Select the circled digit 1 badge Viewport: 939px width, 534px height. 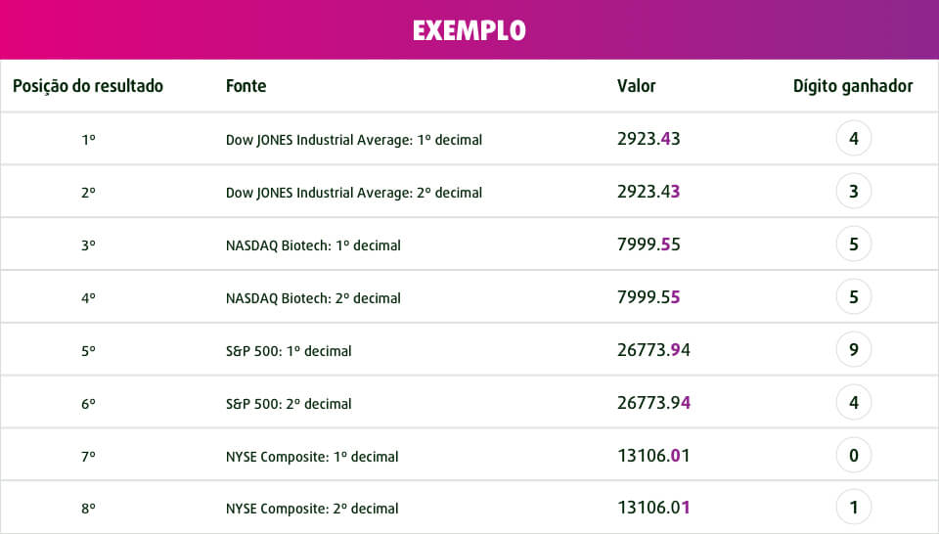point(854,508)
